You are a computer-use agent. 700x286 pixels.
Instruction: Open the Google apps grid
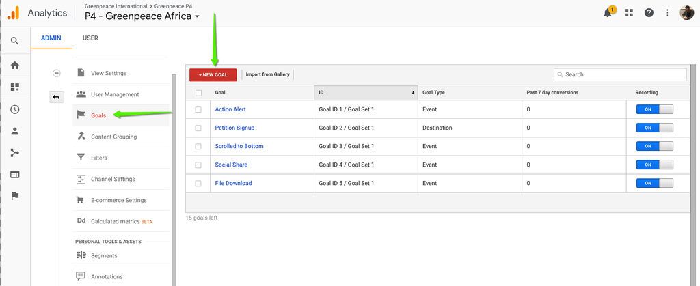tap(629, 12)
